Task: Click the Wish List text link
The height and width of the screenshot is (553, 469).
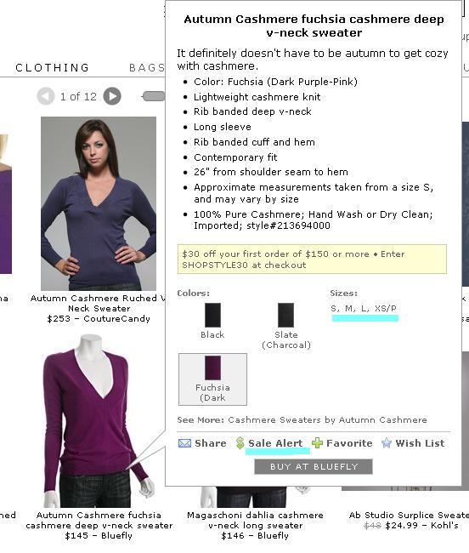Action: point(420,443)
